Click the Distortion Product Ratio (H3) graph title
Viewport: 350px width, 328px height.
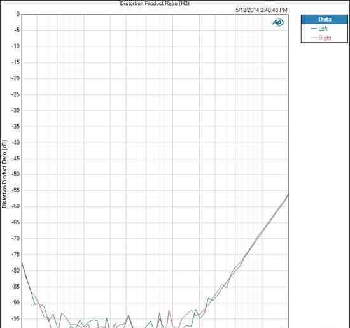pyautogui.click(x=155, y=3)
